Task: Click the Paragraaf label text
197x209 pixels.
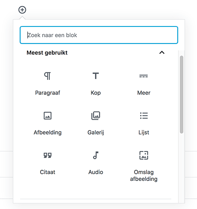Action: (48, 93)
